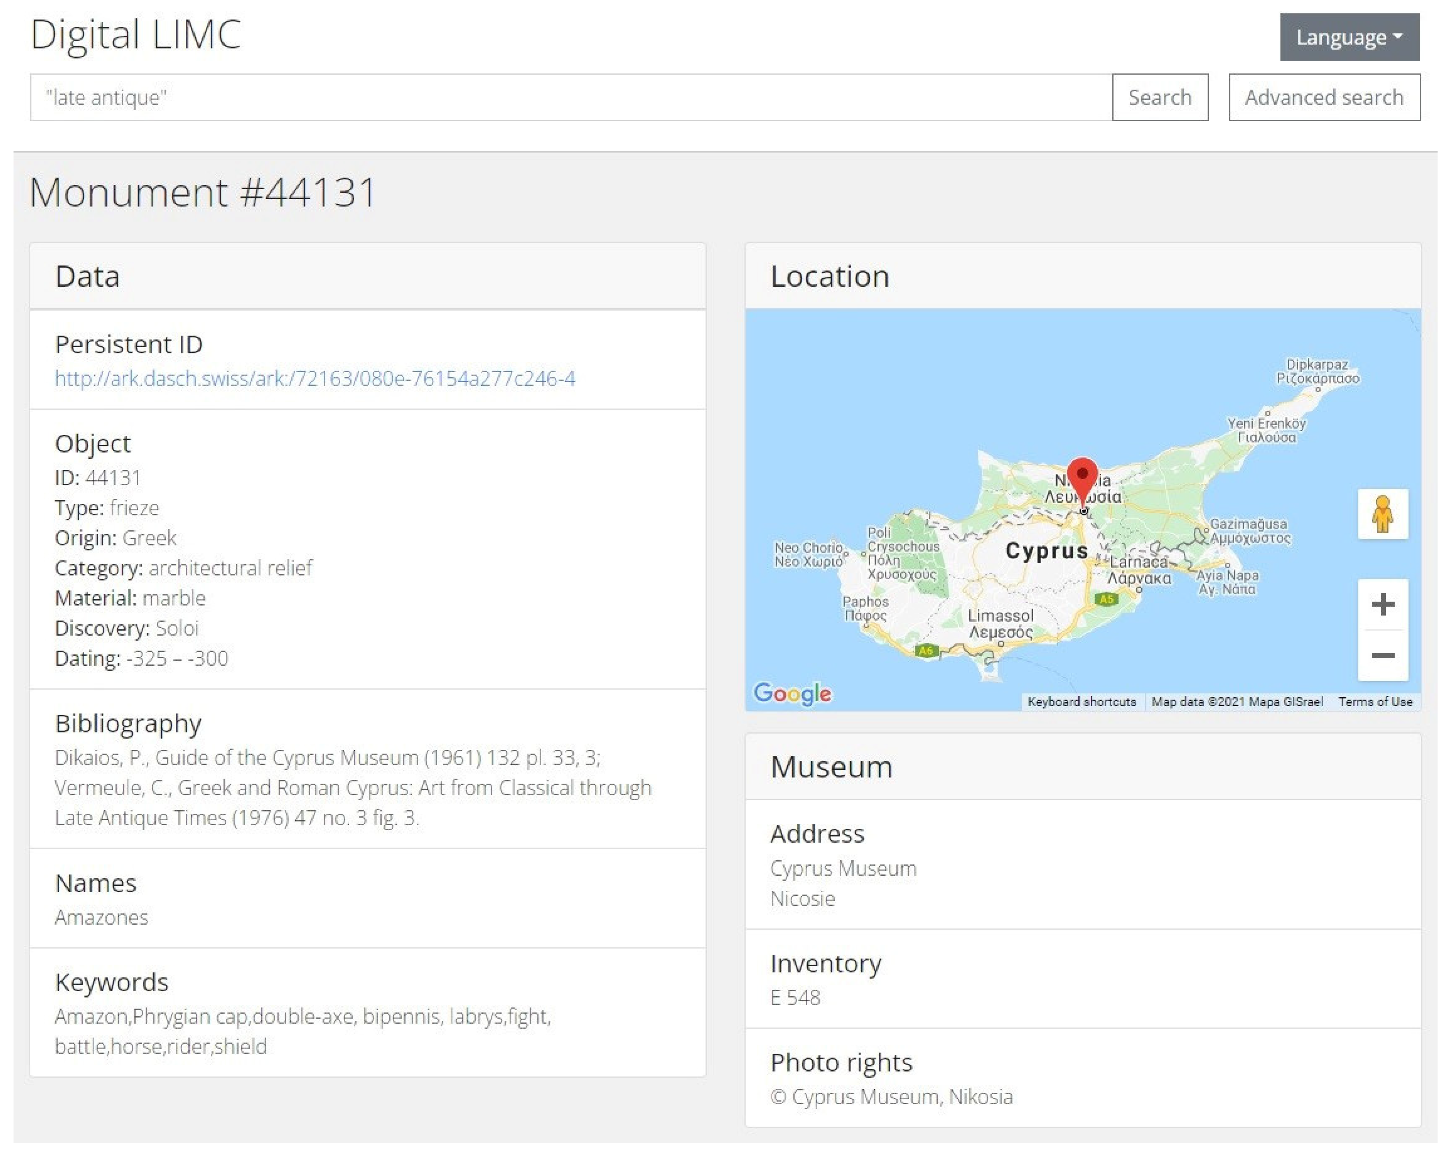Image resolution: width=1448 pixels, height=1156 pixels.
Task: Open the persistent ID ark link
Action: coord(315,379)
